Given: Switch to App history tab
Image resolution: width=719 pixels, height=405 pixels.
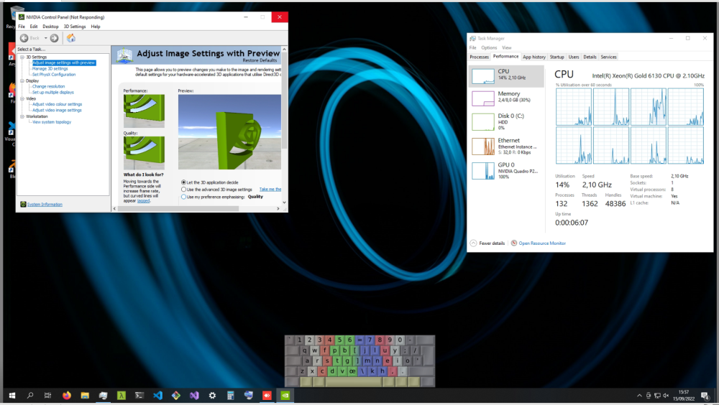Looking at the screenshot, I should coord(534,57).
